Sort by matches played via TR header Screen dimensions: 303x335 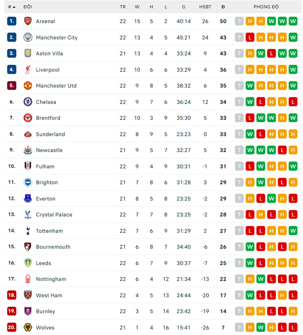pos(123,6)
